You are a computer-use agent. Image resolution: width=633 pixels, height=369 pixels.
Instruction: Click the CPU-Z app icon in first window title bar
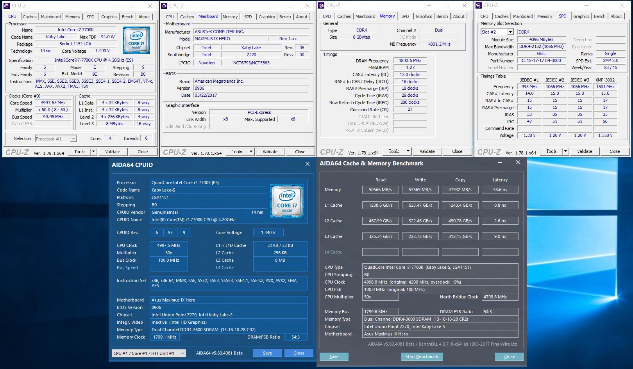coord(7,6)
